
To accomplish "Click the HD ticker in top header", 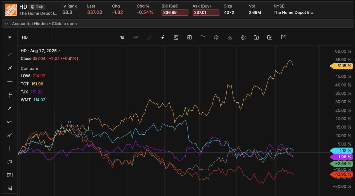I will pyautogui.click(x=23, y=7).
